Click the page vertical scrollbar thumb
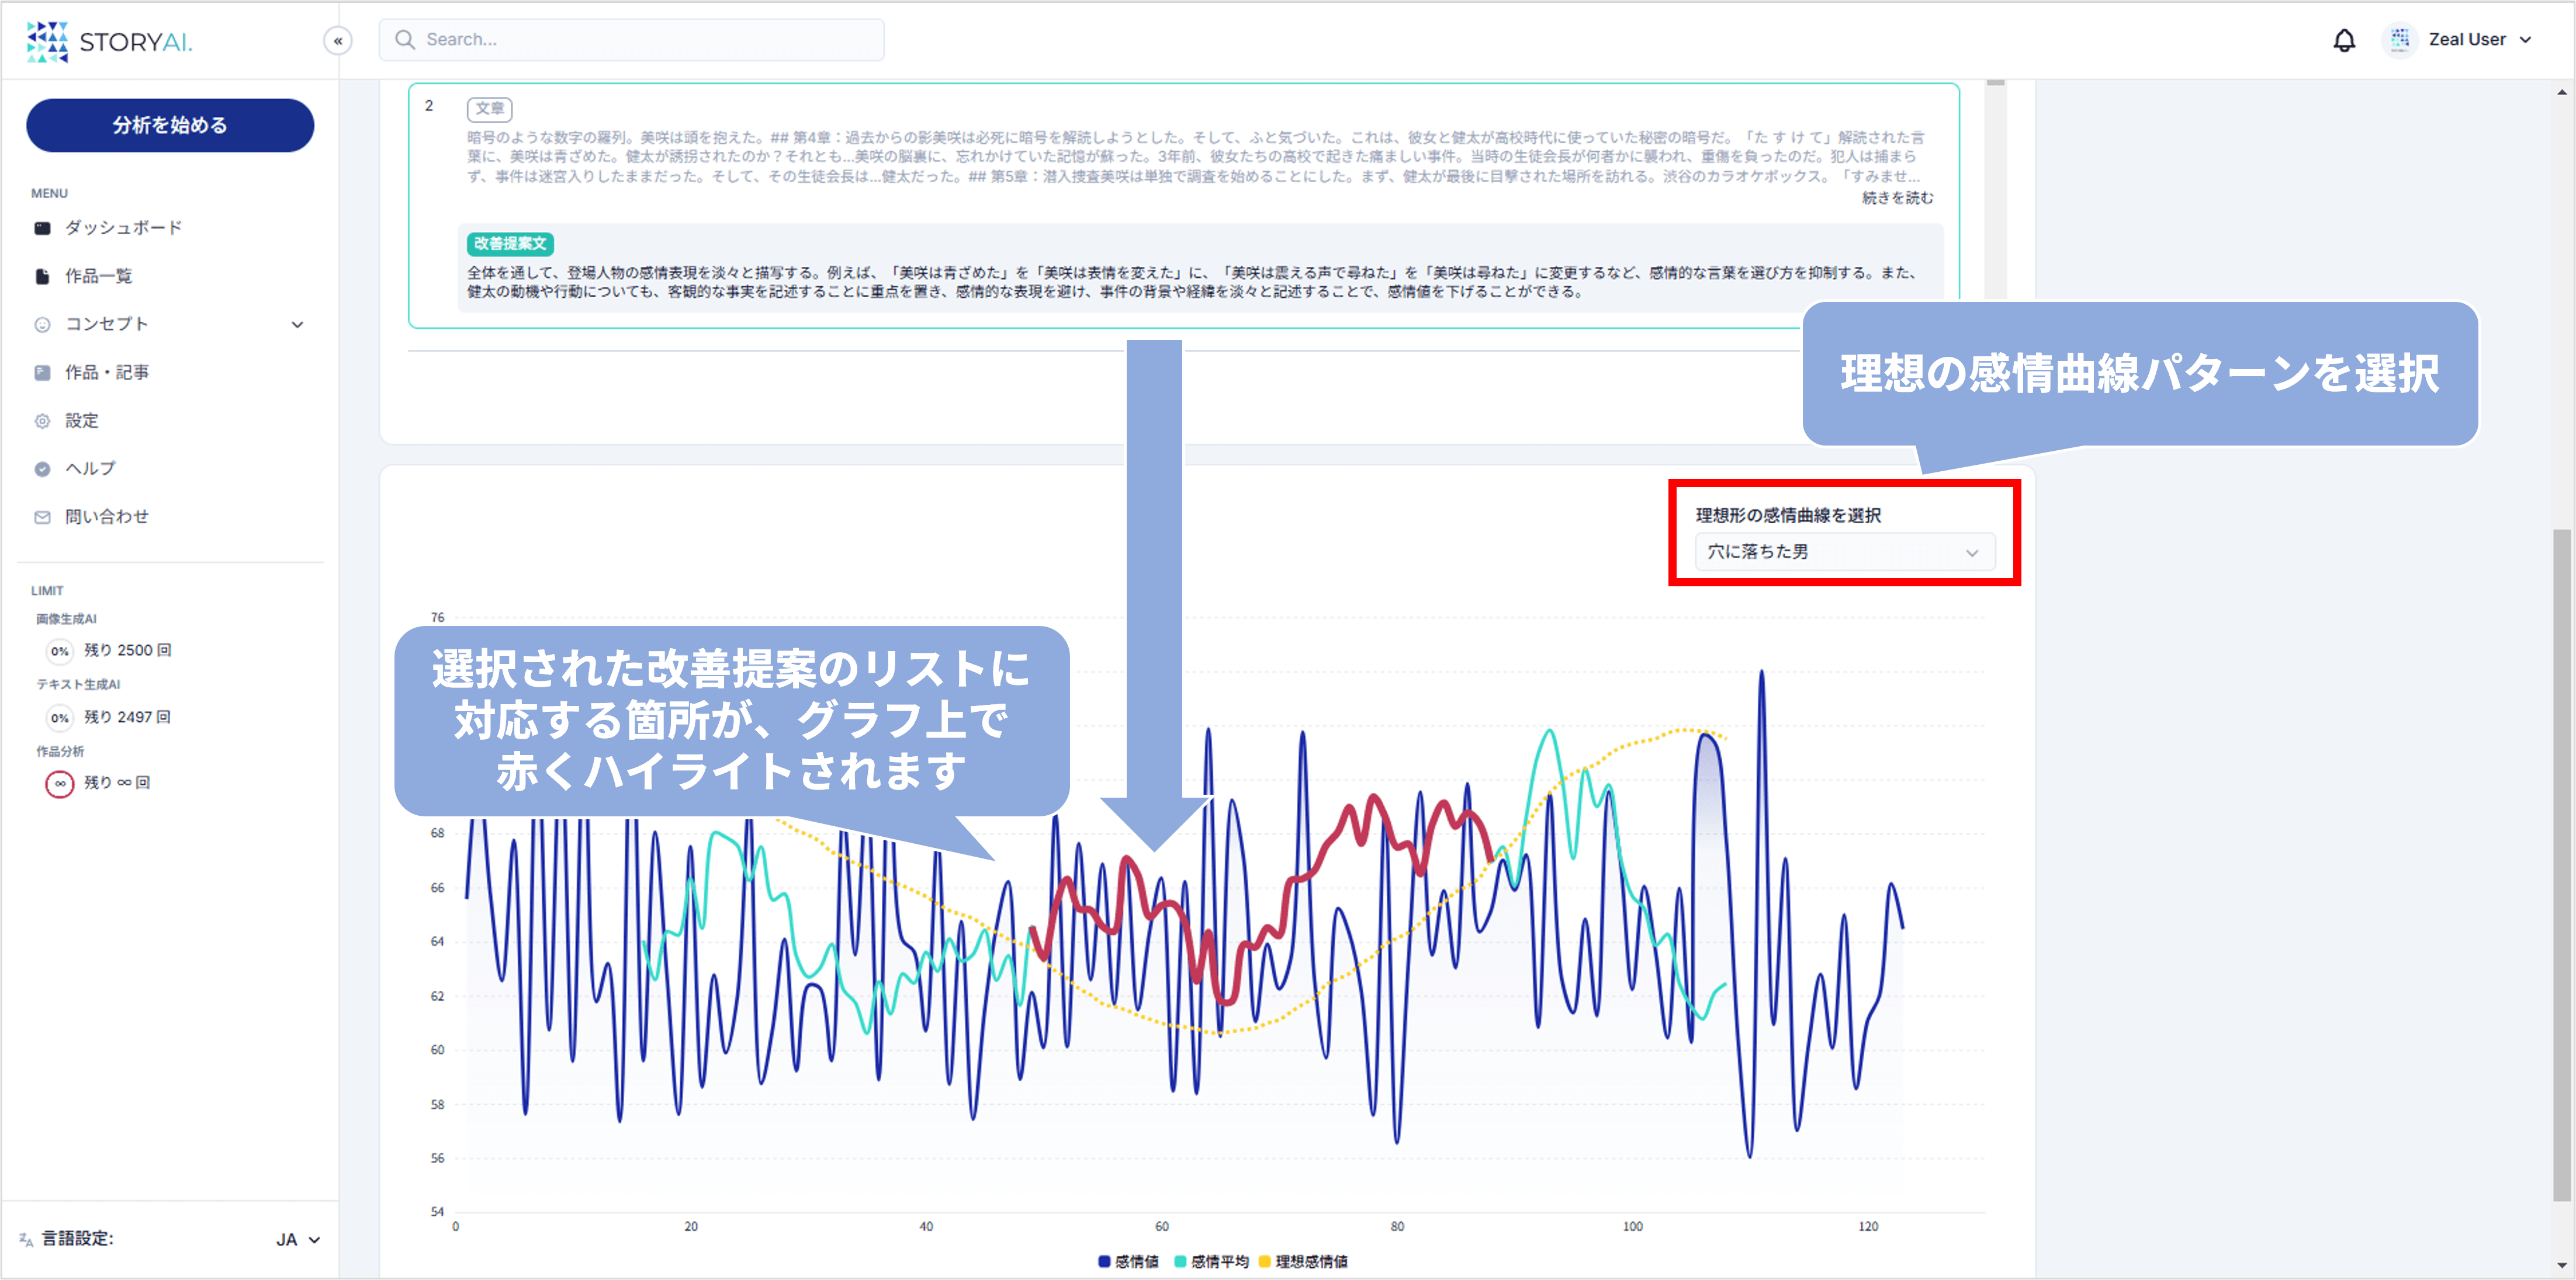 coord(2561,864)
